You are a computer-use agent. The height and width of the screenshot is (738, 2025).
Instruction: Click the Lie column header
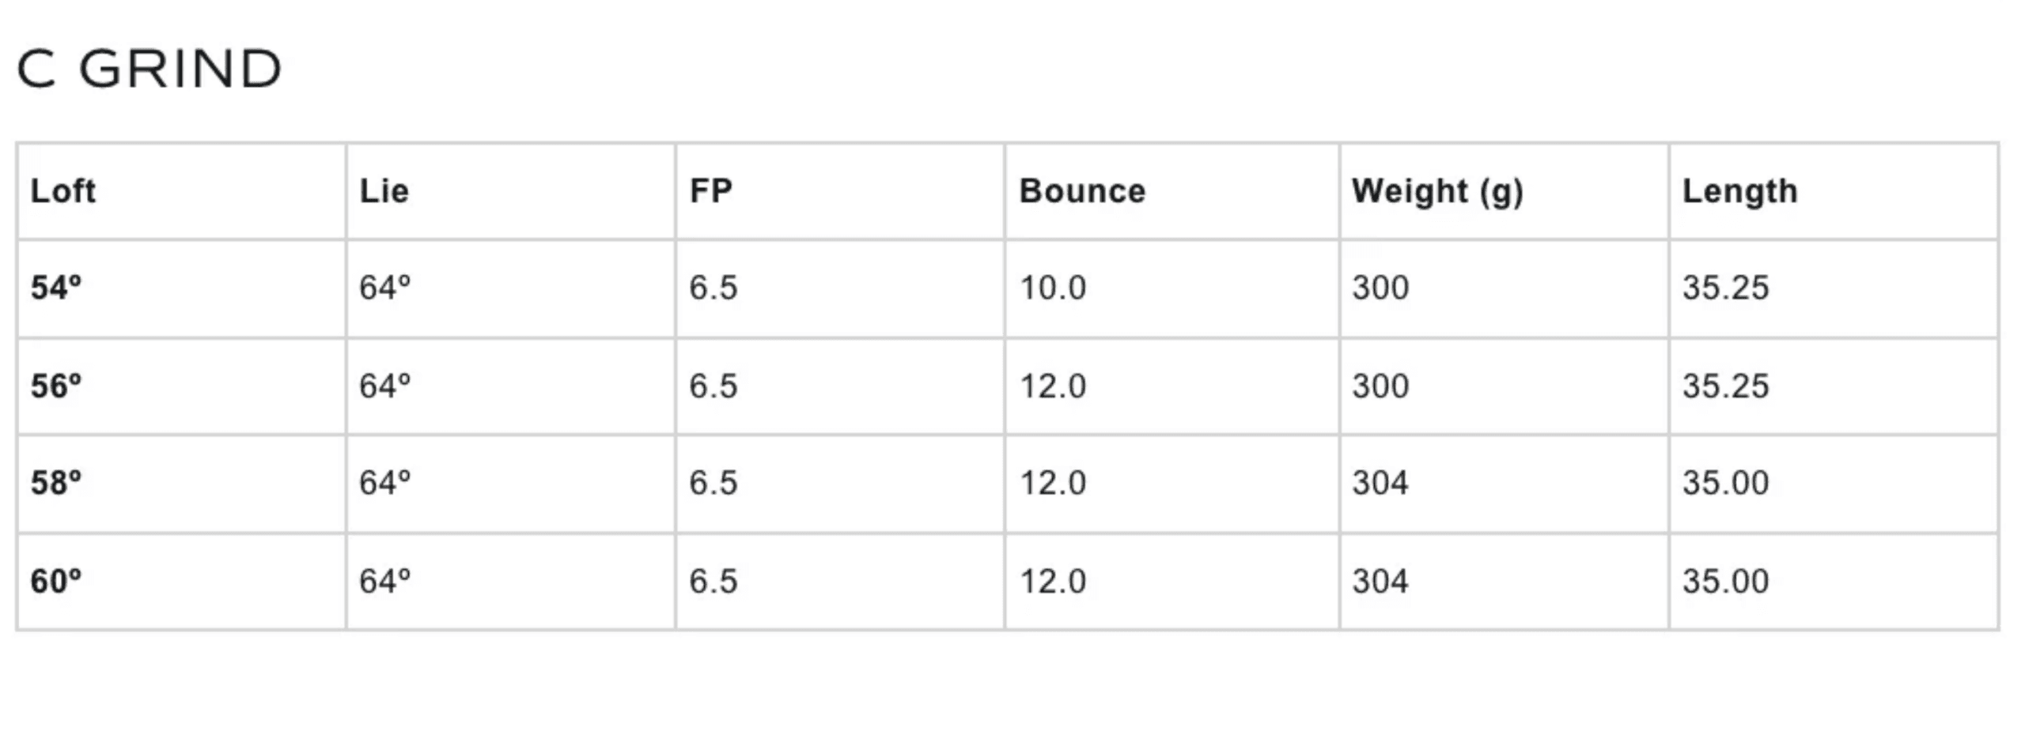(x=384, y=191)
